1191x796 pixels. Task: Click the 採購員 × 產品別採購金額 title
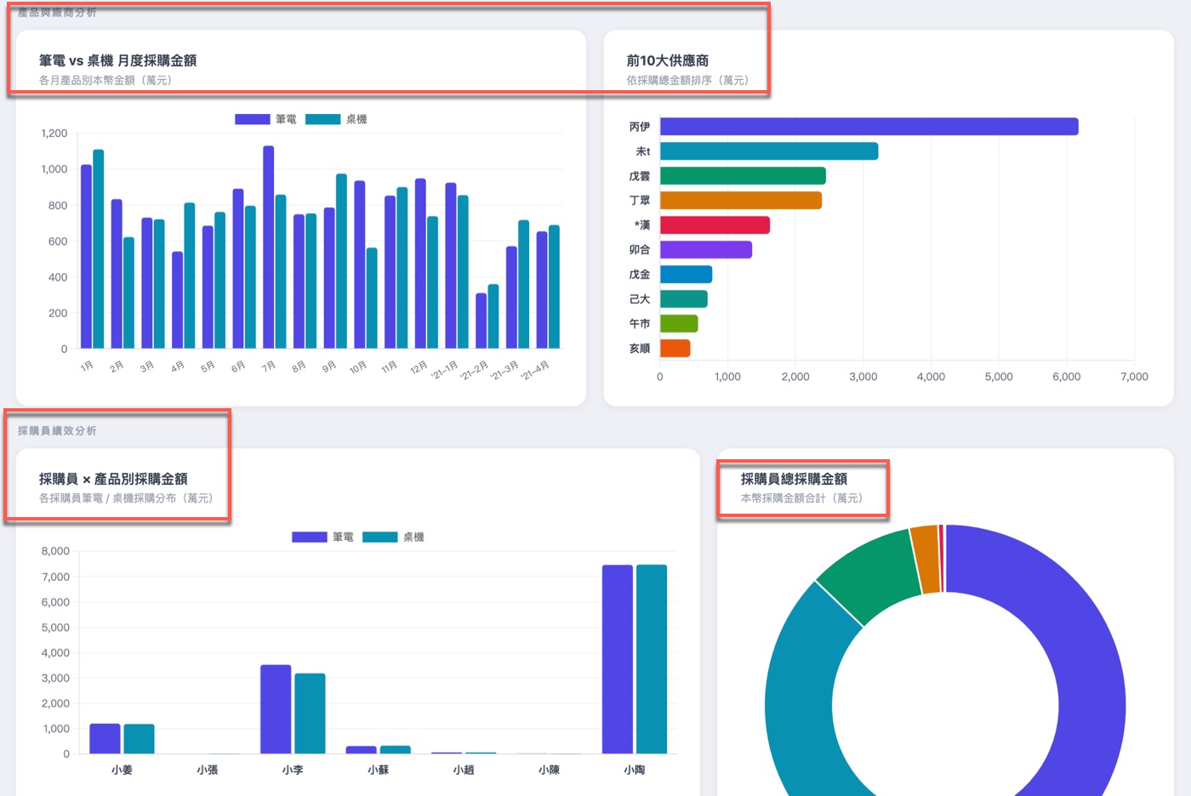tap(113, 479)
